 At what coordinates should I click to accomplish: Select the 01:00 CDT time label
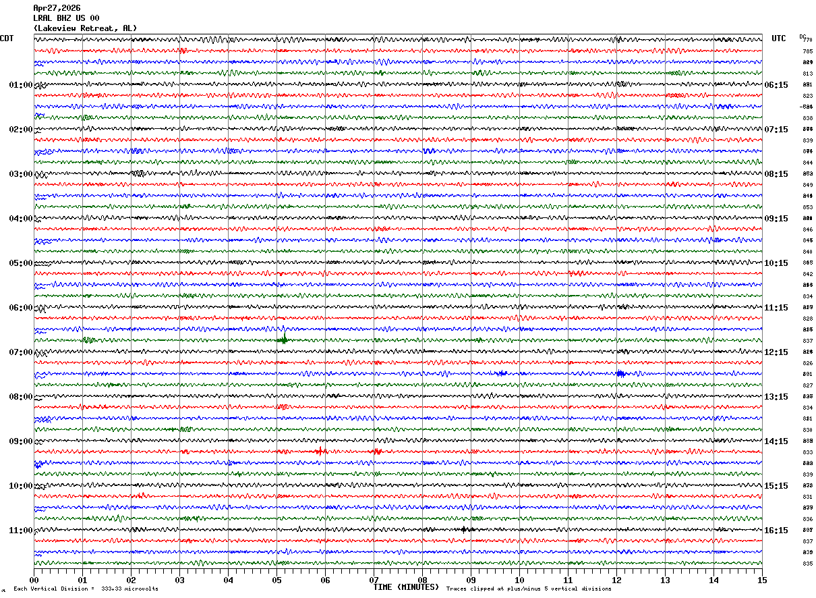pyautogui.click(x=20, y=85)
